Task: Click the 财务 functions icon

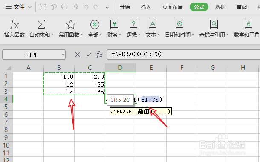Action: click(x=114, y=24)
